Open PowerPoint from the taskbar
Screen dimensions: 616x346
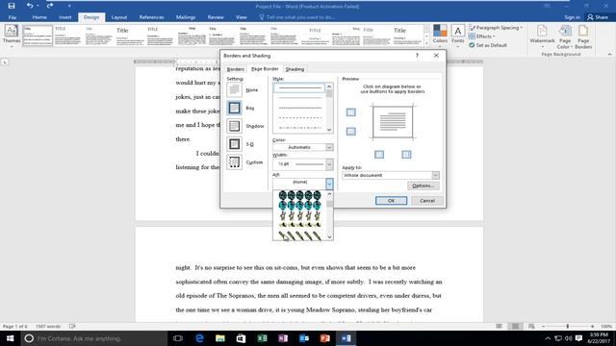pos(325,338)
